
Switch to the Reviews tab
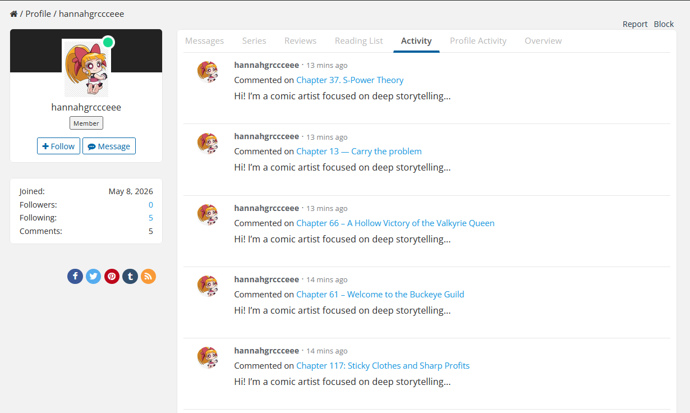300,41
